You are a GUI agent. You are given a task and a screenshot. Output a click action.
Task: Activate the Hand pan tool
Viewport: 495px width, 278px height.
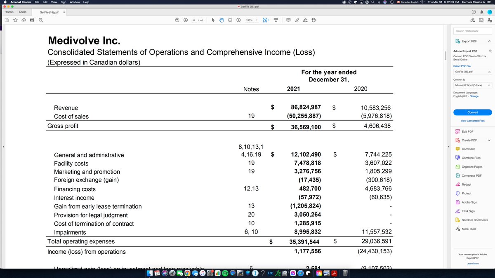point(221,20)
